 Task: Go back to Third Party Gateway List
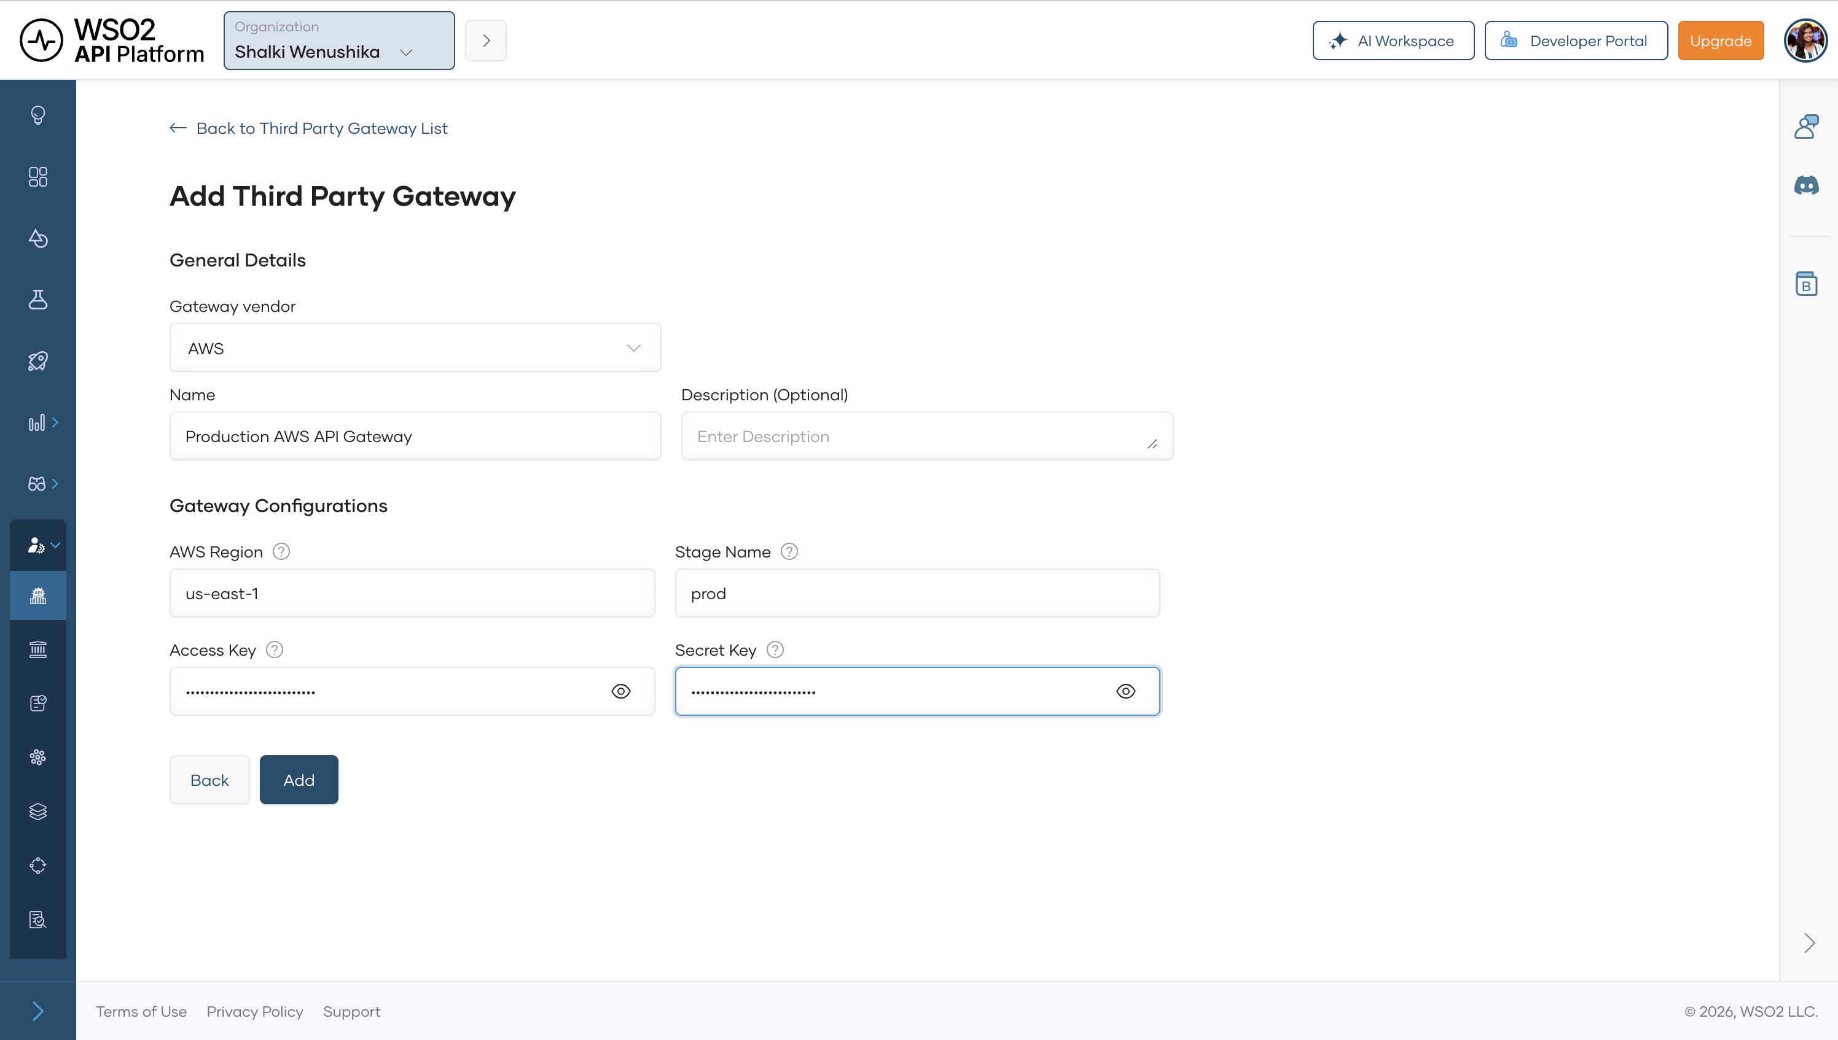coord(309,128)
